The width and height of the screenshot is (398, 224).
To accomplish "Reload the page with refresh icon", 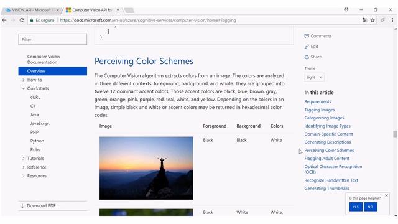I will click(22, 20).
